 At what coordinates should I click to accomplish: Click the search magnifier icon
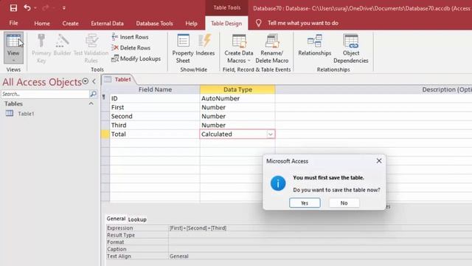click(x=94, y=94)
